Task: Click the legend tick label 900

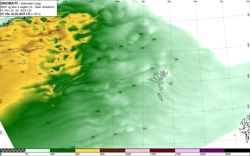Action: coord(102,154)
